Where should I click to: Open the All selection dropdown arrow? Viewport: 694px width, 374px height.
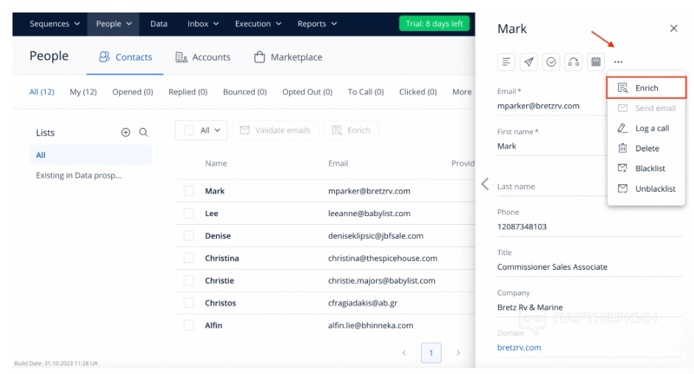(x=217, y=130)
